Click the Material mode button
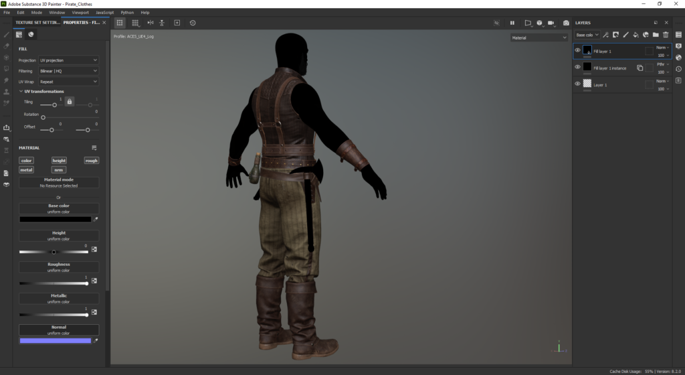Viewport: 685px width, 375px height. [x=59, y=182]
